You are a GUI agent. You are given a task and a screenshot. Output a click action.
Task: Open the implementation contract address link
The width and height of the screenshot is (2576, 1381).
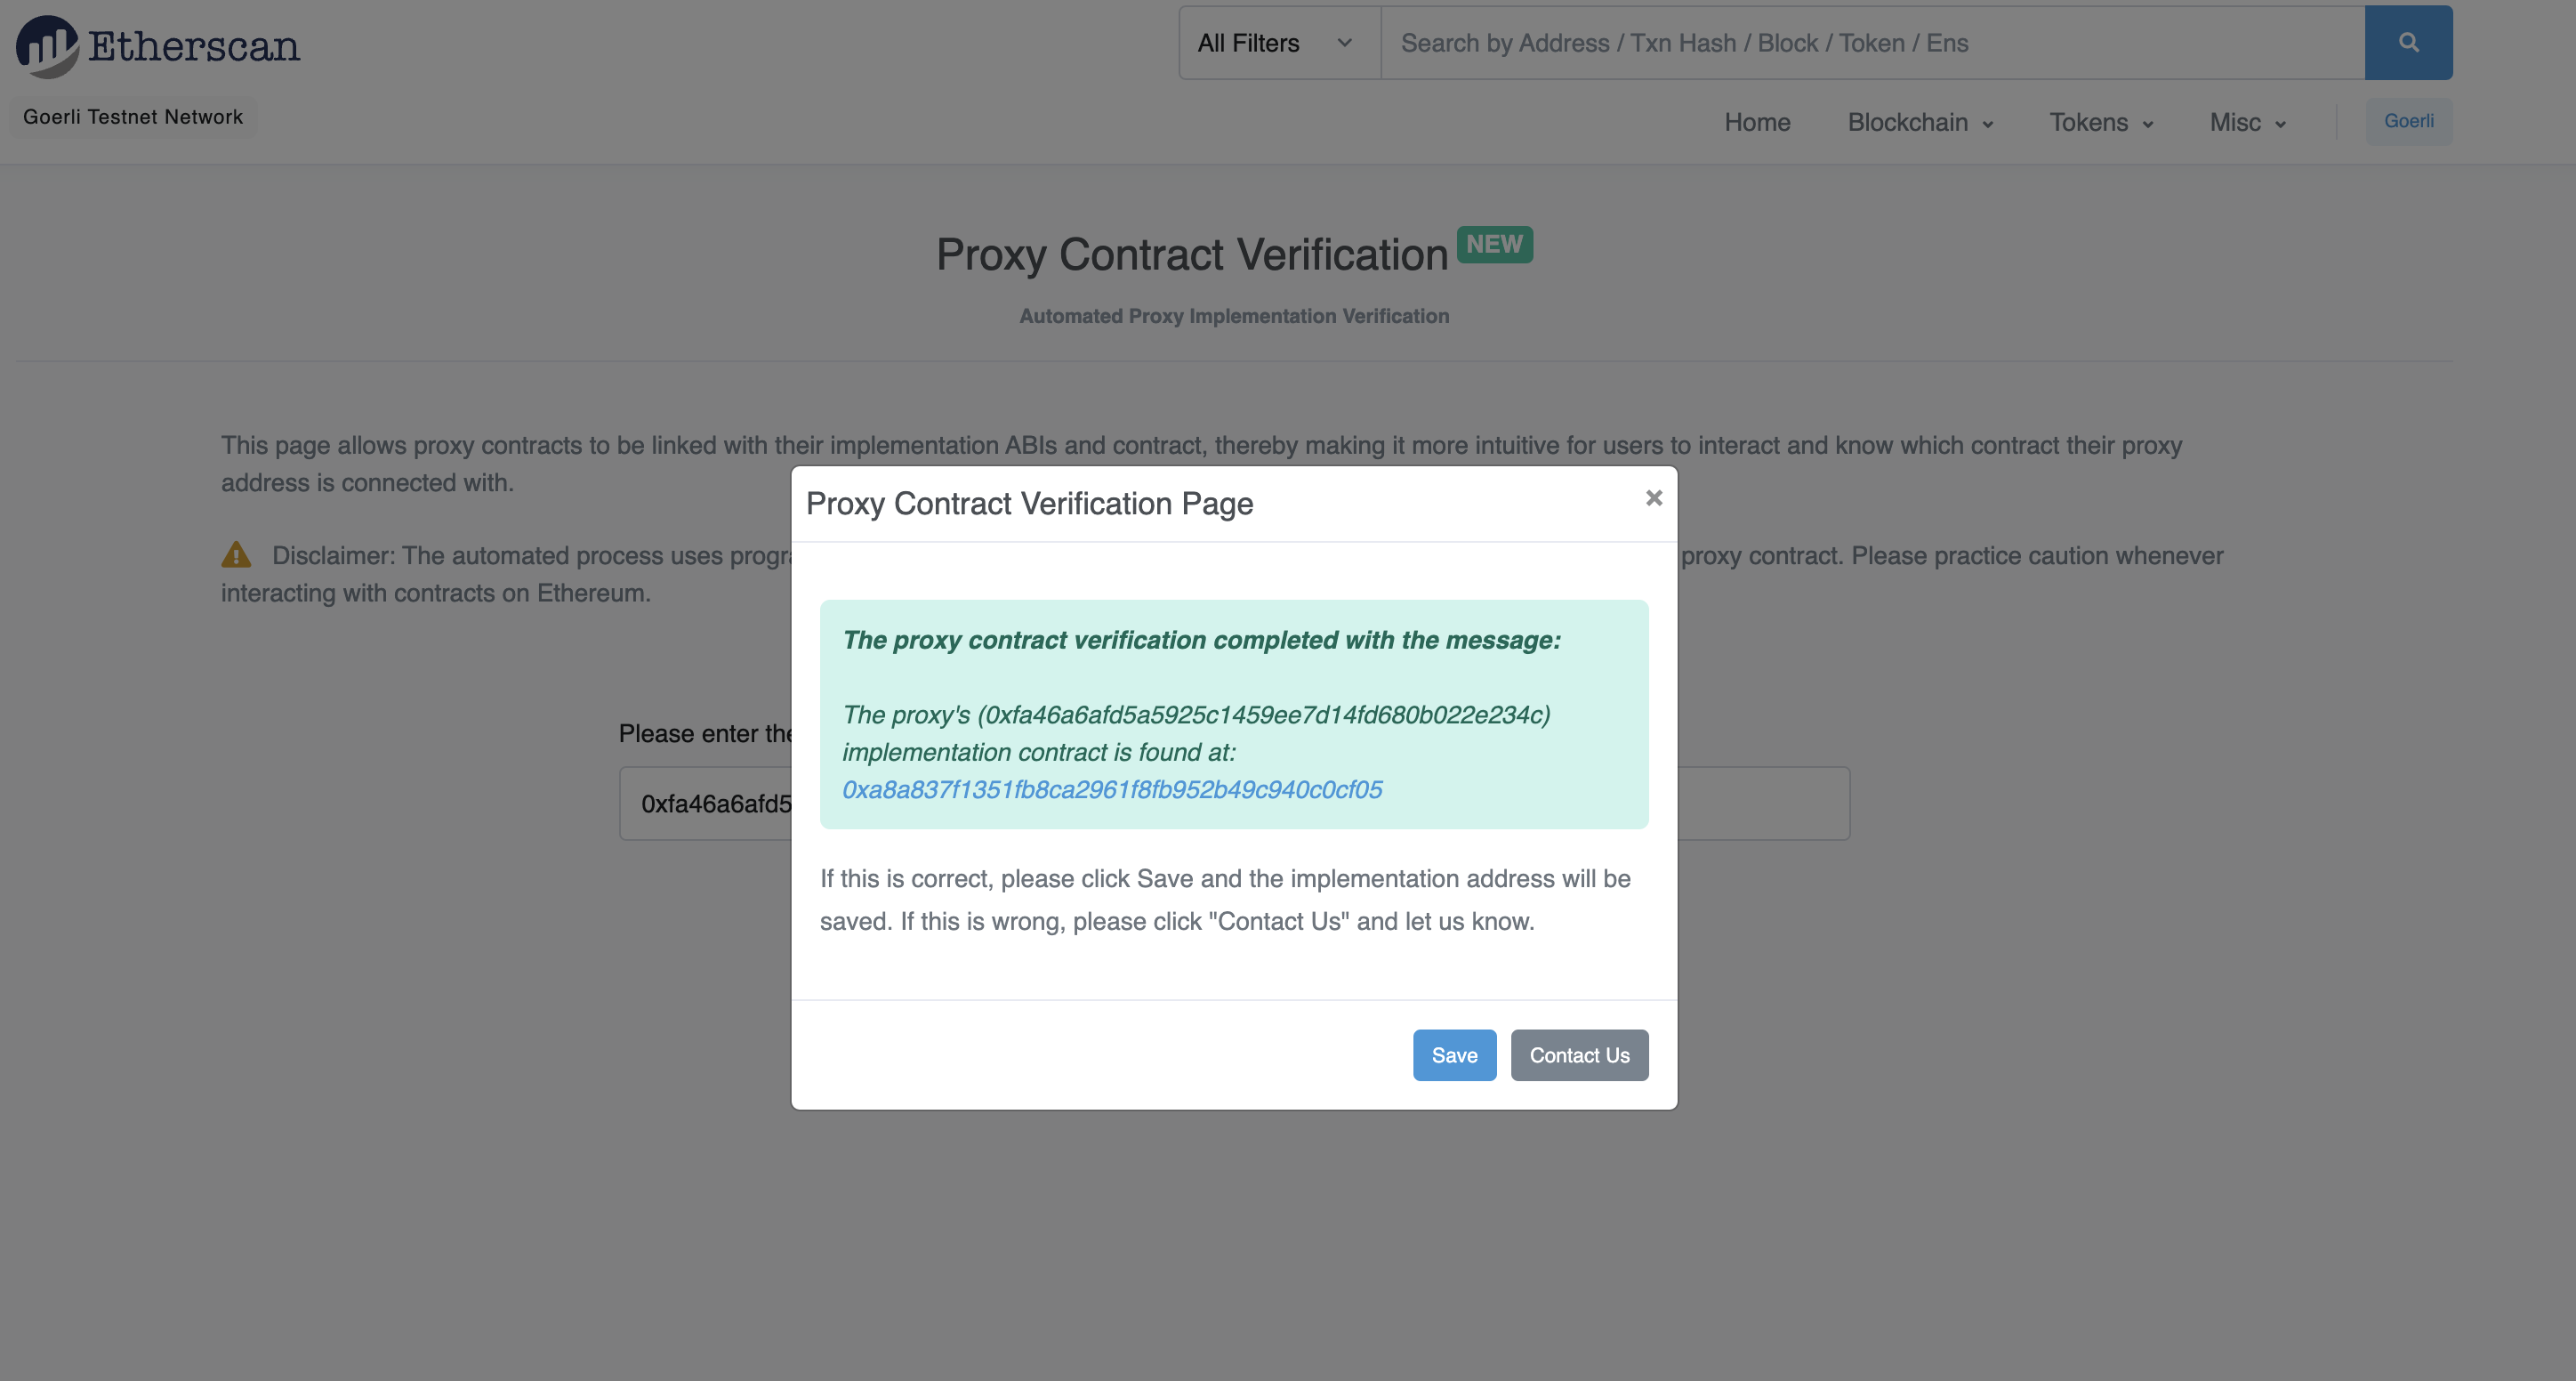click(1112, 790)
